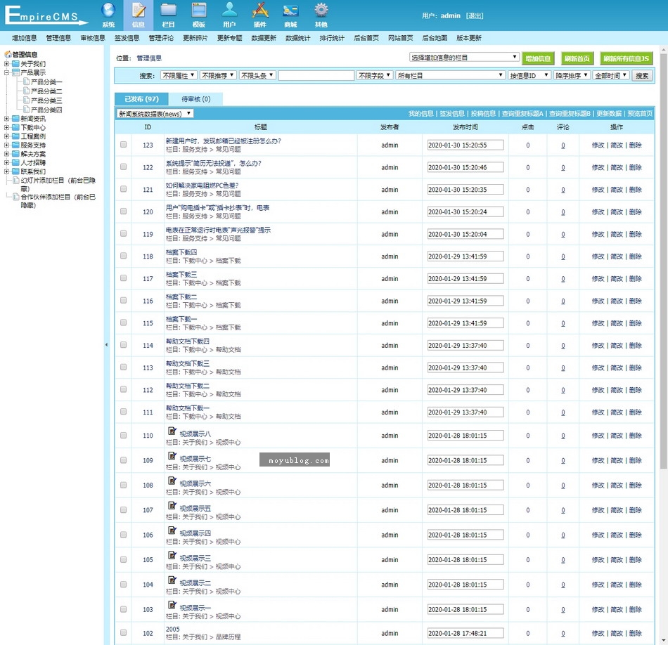Click 删除 link for row ID 122
Screen dimensions: 668x645
pyautogui.click(x=635, y=167)
